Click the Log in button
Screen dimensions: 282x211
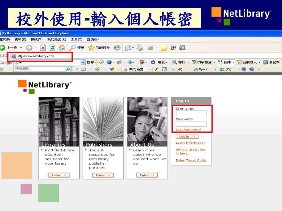point(187,137)
